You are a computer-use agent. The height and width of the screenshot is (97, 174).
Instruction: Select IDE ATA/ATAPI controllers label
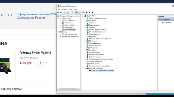pyautogui.click(x=98, y=32)
